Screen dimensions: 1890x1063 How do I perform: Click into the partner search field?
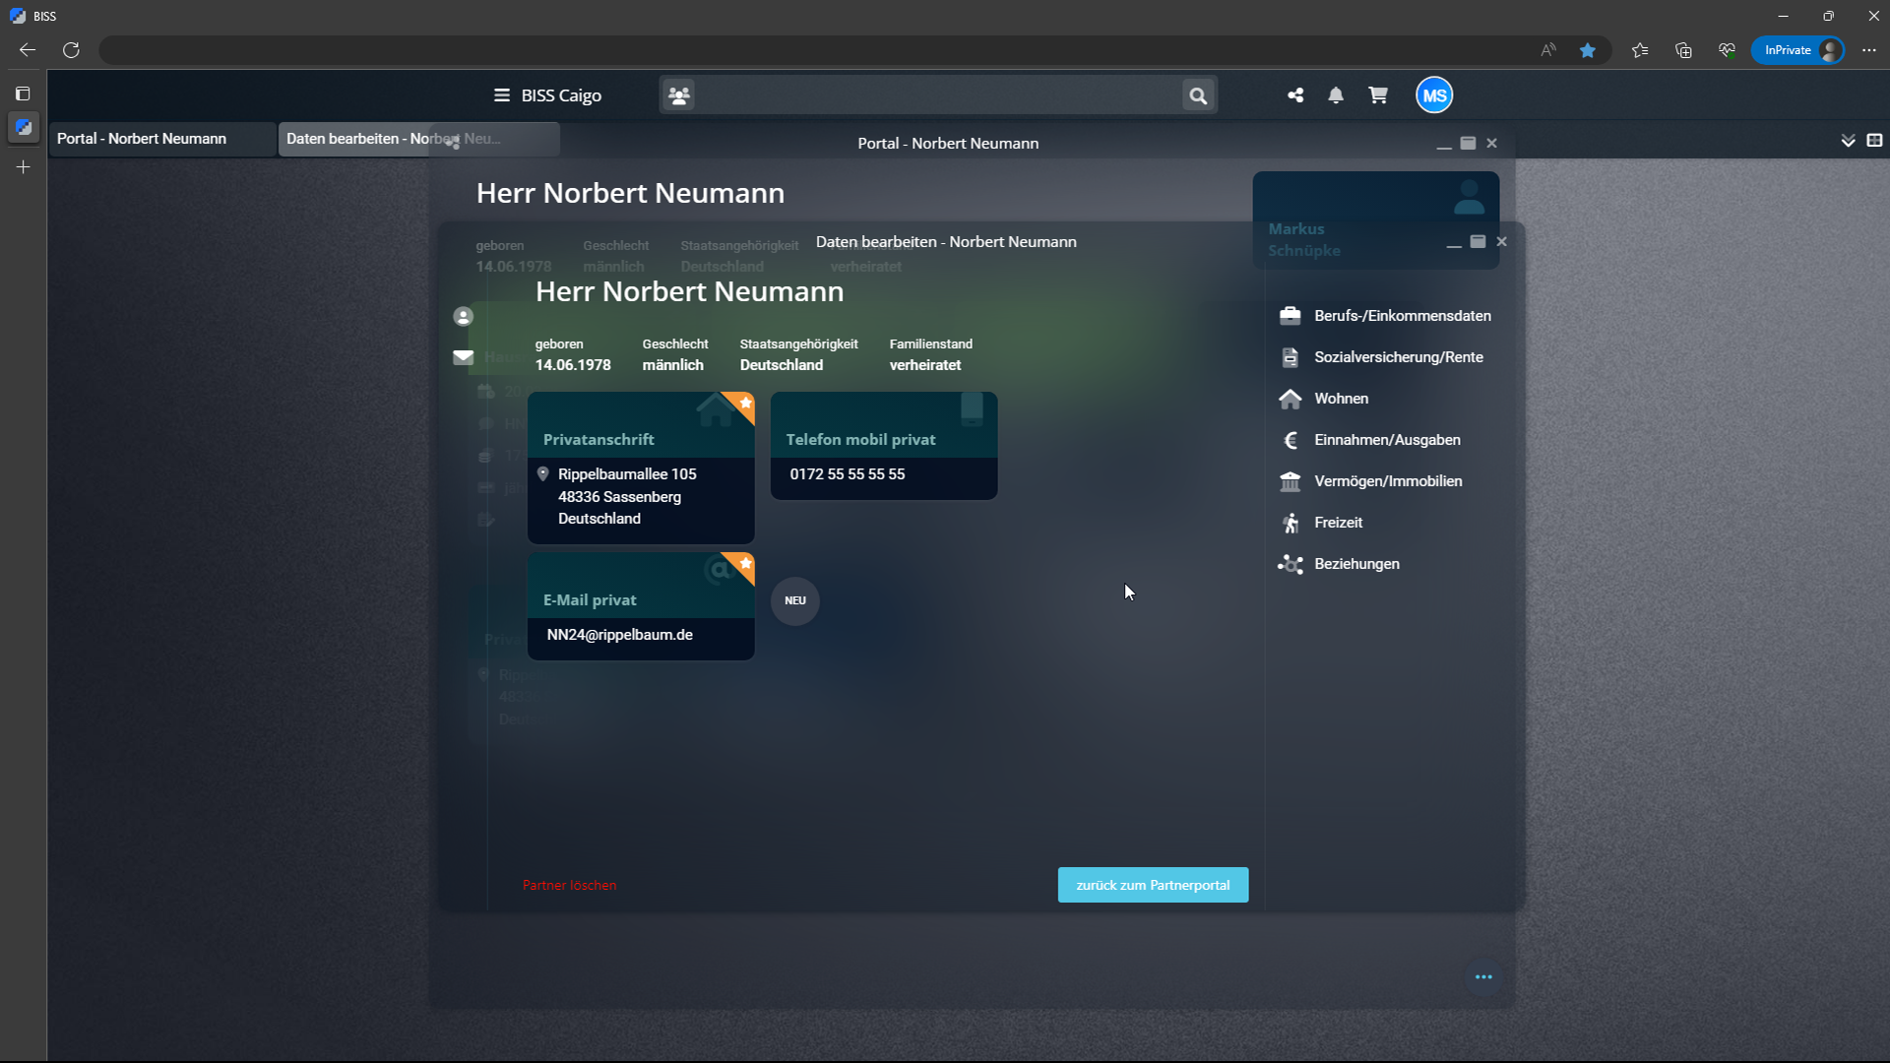click(x=935, y=95)
